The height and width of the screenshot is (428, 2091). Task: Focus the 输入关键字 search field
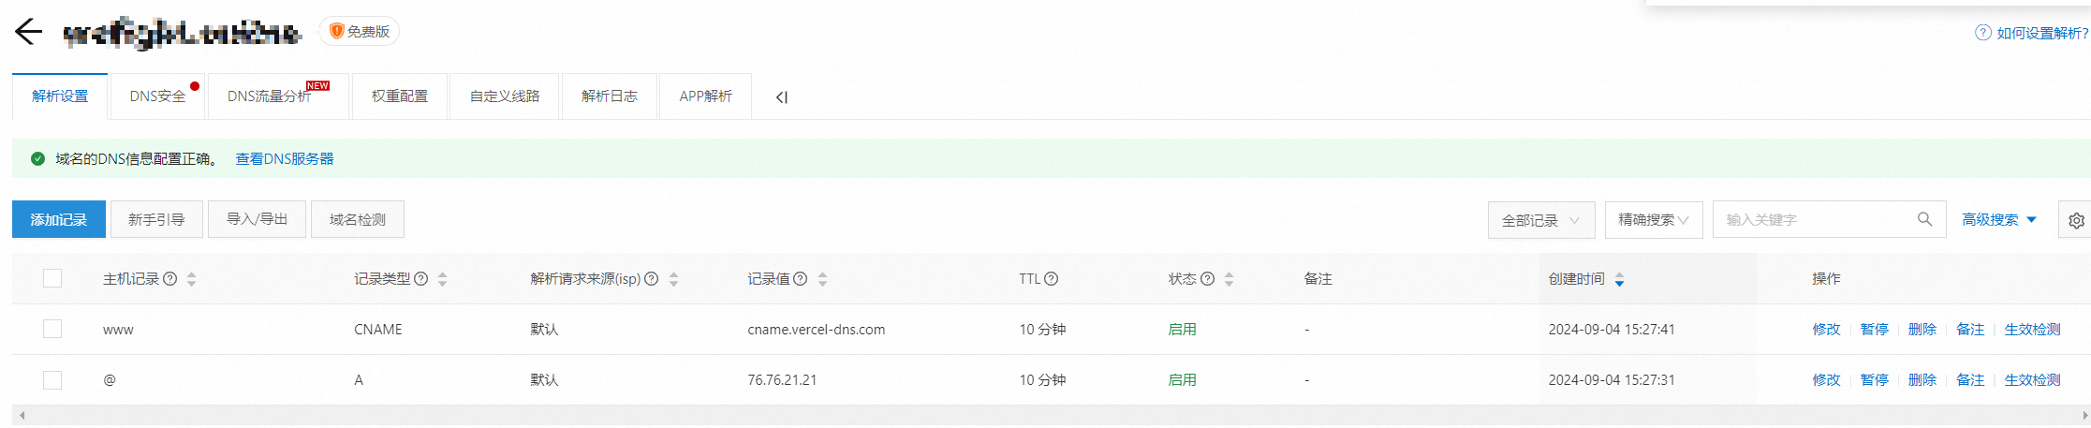1812,220
